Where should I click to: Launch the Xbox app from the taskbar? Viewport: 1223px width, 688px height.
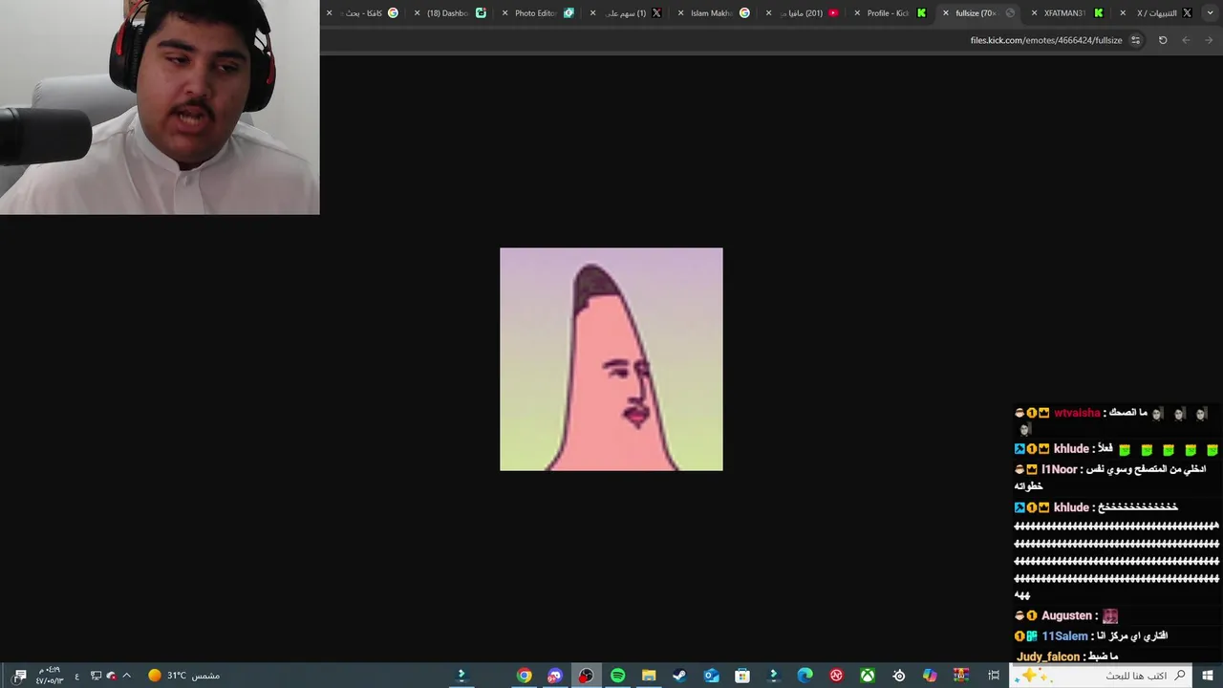[867, 676]
